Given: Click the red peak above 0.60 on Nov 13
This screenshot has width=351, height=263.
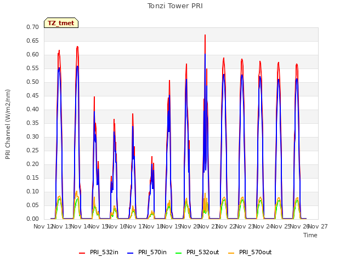Looking at the screenshot, I should tap(77, 47).
